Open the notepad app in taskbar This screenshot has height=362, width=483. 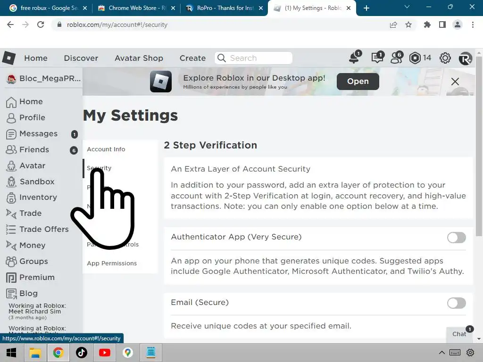(151, 353)
